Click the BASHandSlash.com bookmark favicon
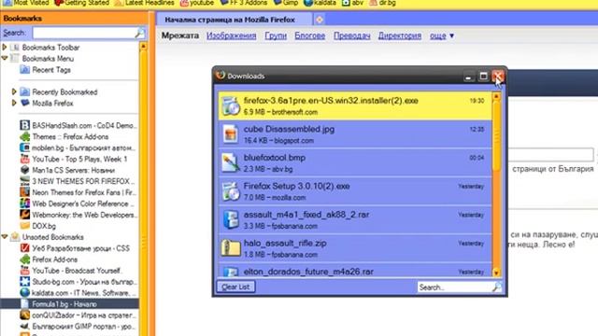This screenshot has width=598, height=336. click(x=25, y=125)
